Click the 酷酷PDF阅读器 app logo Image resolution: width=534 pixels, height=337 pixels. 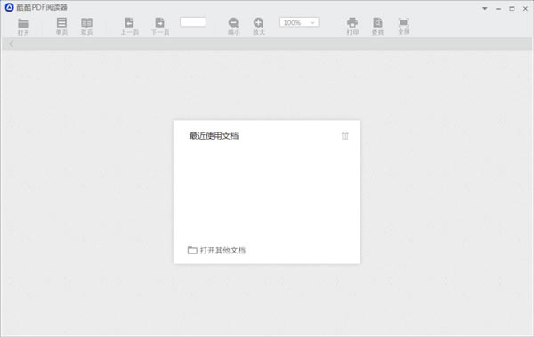9,7
